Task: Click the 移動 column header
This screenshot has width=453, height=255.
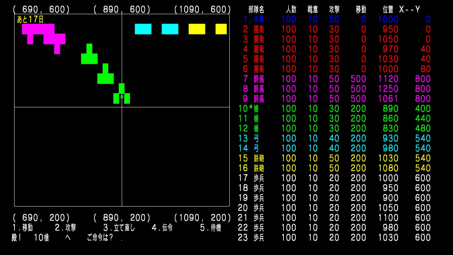Action: (x=361, y=10)
